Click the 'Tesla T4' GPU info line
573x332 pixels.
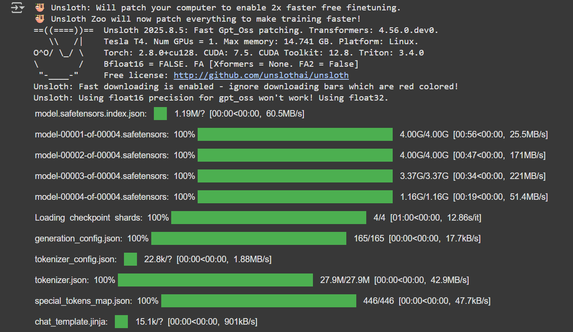click(x=261, y=42)
